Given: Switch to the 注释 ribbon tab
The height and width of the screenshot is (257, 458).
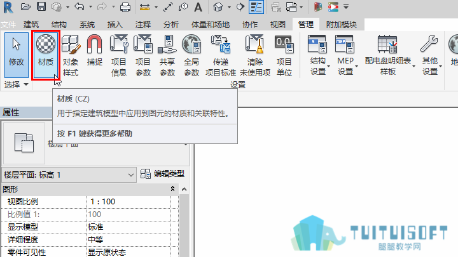Looking at the screenshot, I should [143, 25].
